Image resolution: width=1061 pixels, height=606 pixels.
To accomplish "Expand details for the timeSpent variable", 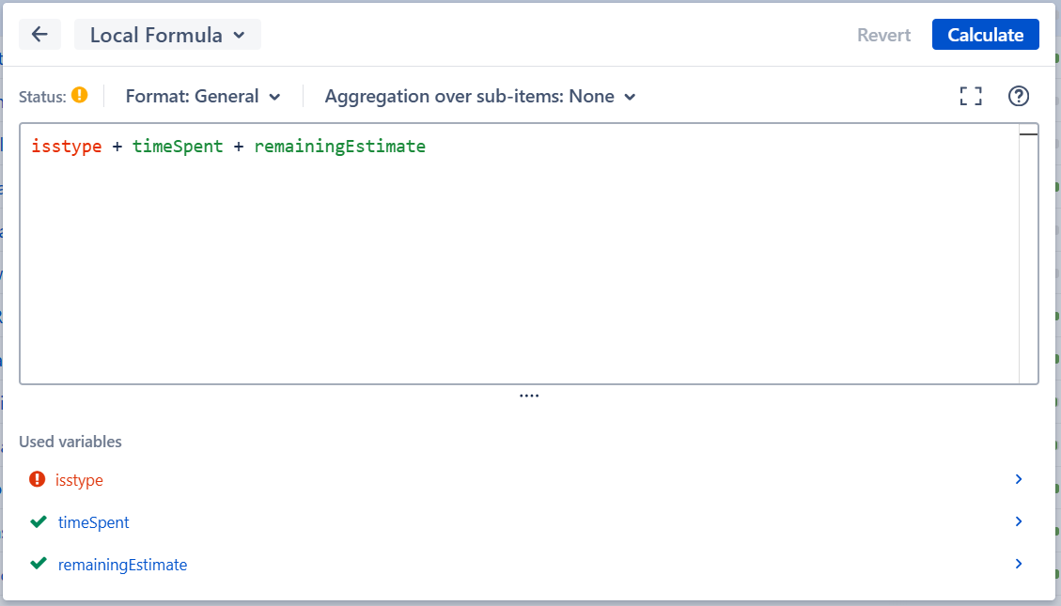I will pyautogui.click(x=1018, y=521).
